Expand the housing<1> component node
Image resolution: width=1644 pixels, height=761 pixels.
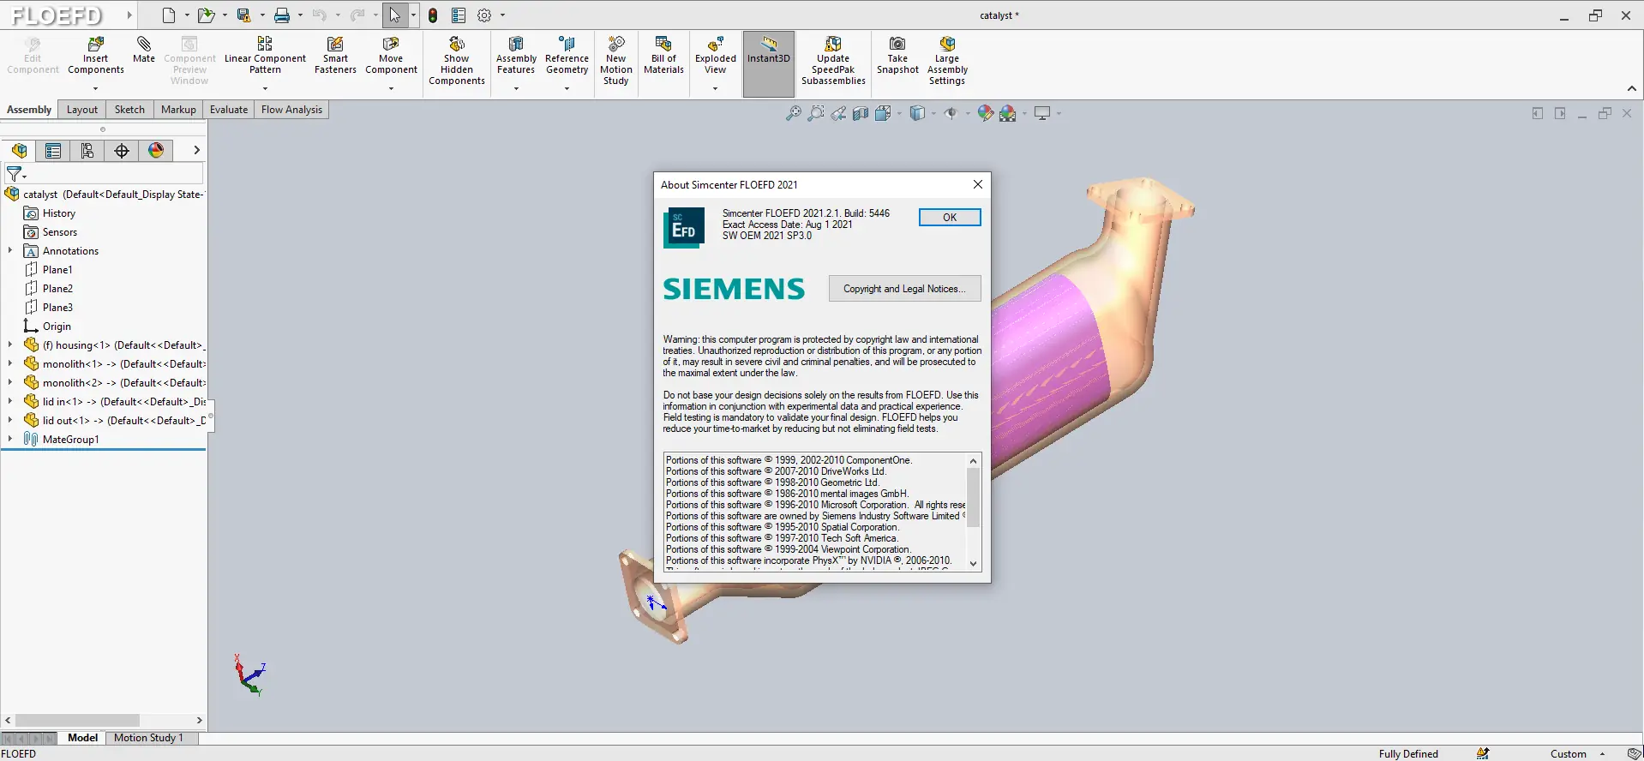(x=10, y=345)
